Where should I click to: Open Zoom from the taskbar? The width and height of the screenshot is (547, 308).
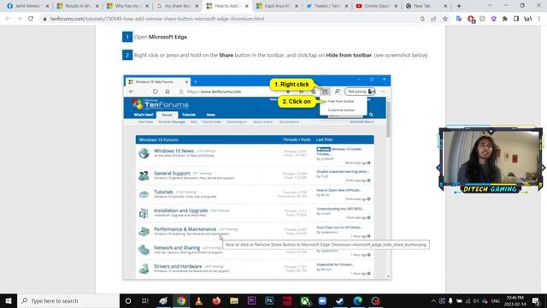tap(322, 300)
